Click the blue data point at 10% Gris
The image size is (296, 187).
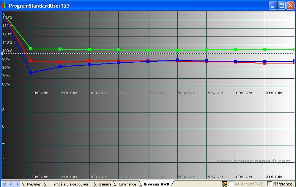pos(31,73)
